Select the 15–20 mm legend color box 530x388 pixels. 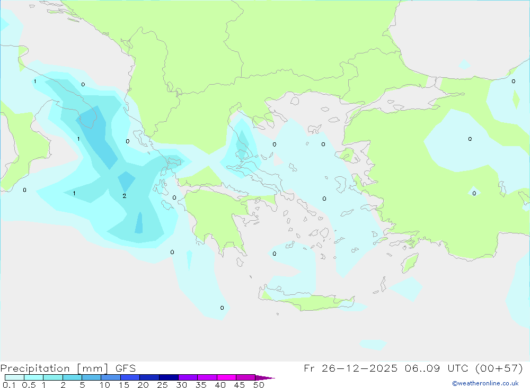click(130, 377)
